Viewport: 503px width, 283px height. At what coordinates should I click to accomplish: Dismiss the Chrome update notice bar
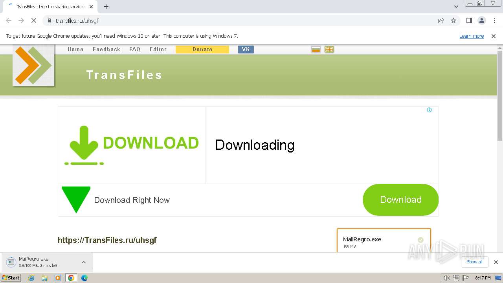tap(494, 36)
